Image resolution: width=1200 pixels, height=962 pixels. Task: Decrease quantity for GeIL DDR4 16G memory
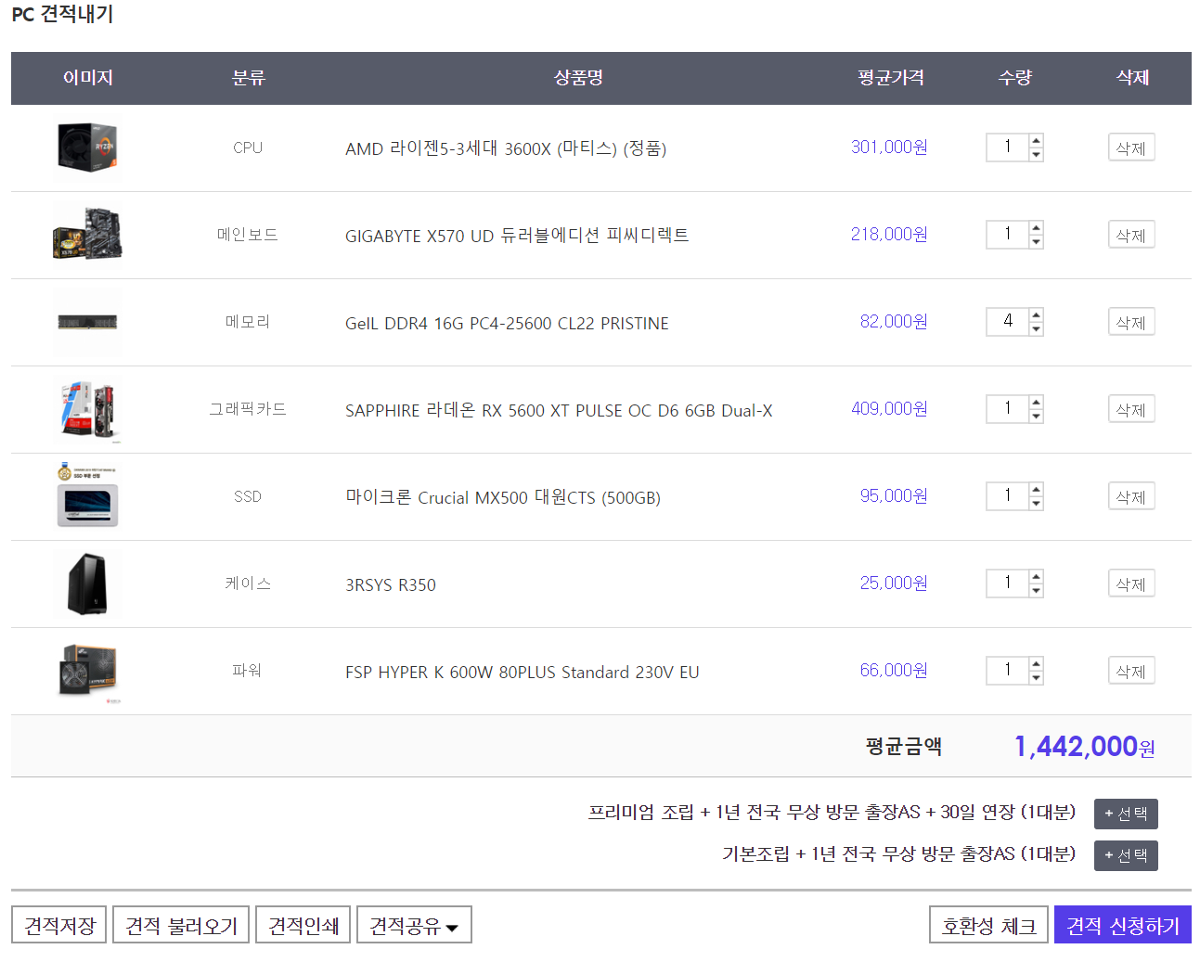click(x=1036, y=328)
